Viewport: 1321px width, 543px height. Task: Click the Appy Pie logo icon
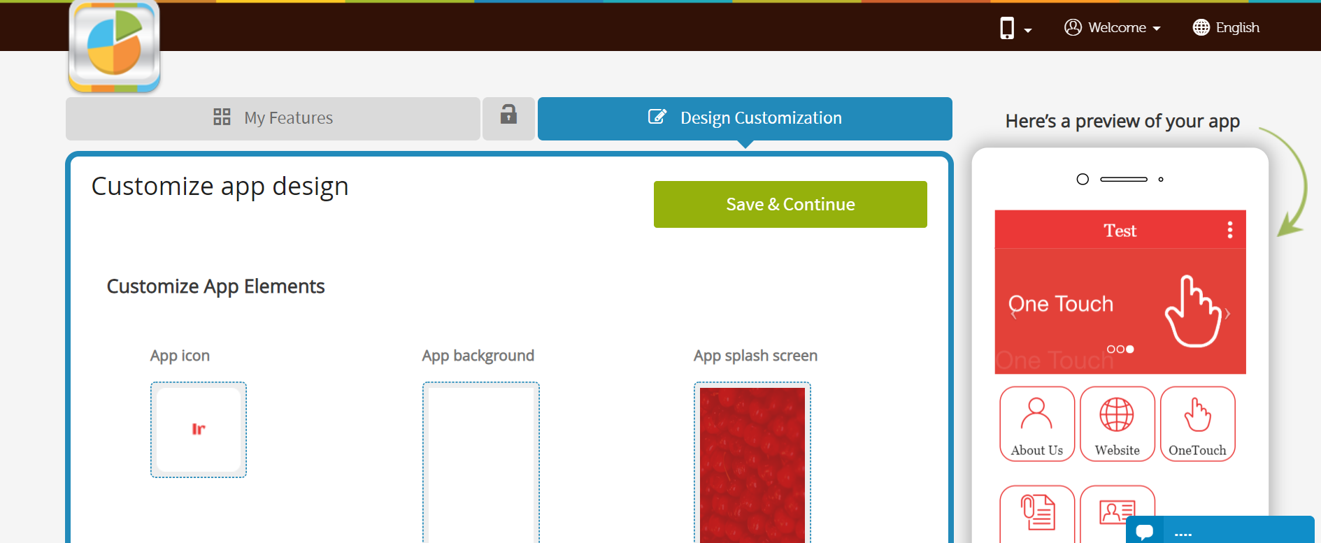(115, 46)
